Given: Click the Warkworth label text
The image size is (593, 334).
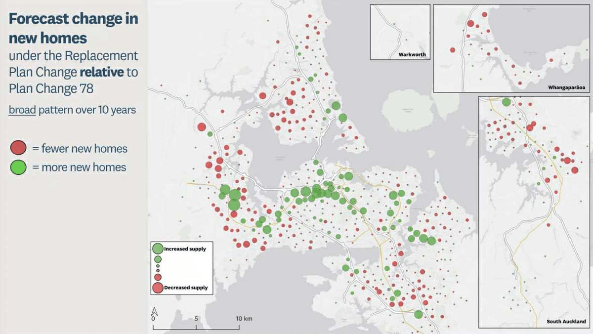Looking at the screenshot, I should point(412,54).
